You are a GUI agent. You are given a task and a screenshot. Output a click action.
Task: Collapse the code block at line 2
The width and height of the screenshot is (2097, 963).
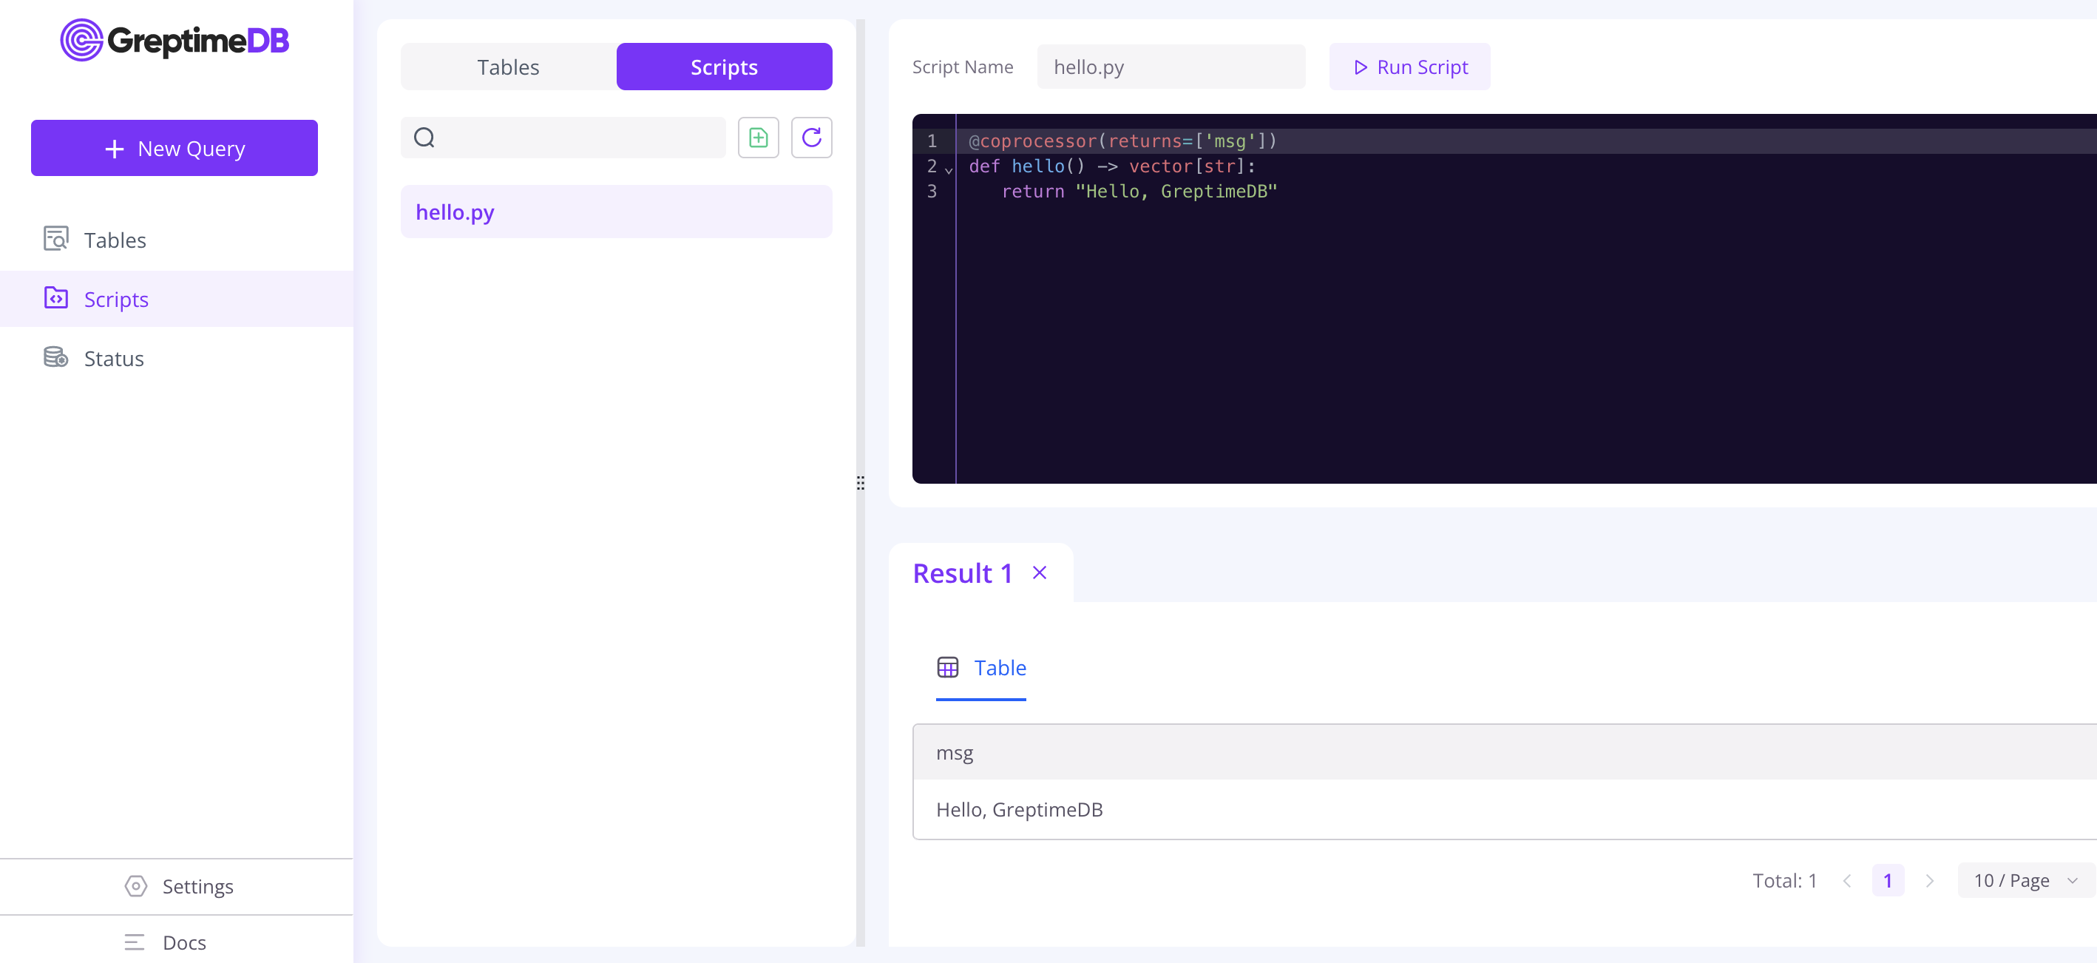click(x=950, y=171)
